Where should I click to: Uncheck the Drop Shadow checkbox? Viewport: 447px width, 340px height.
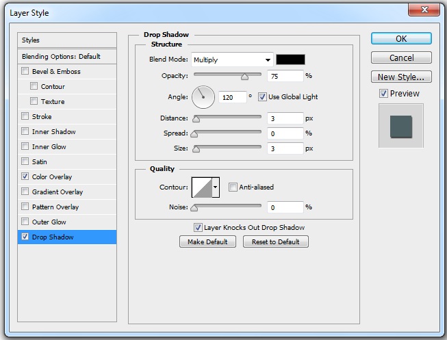[25, 237]
